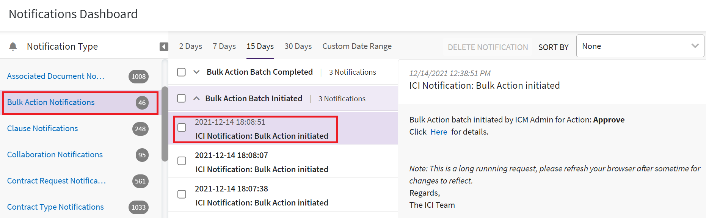Click the 561 Contract Request badge
This screenshot has height=218, width=706.
point(140,181)
